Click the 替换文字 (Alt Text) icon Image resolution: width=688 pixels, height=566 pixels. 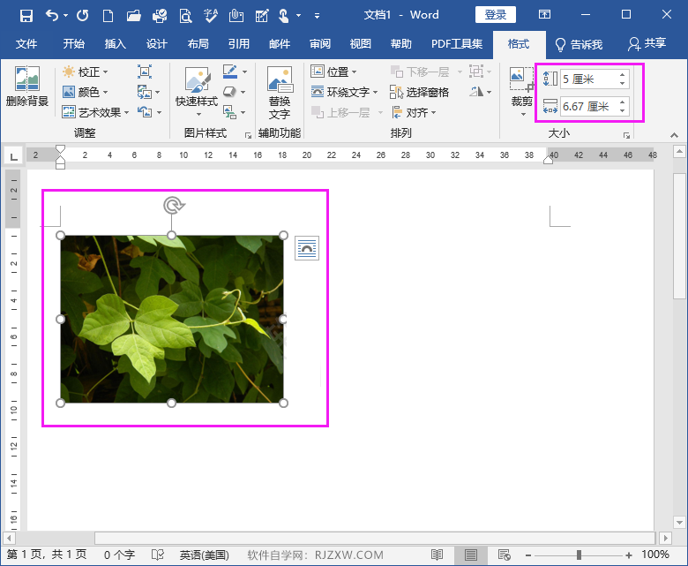tap(280, 94)
